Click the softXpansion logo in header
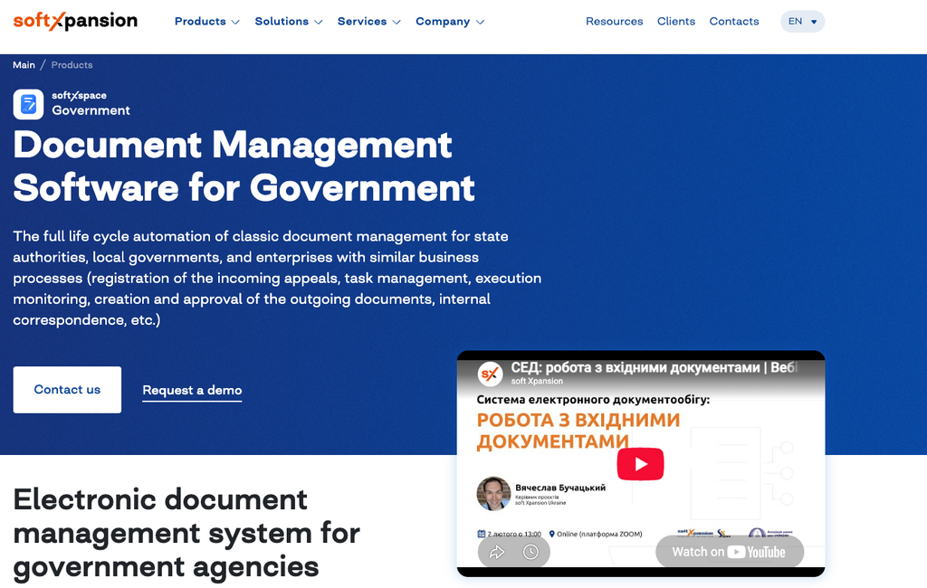This screenshot has height=588, width=927. click(x=75, y=22)
